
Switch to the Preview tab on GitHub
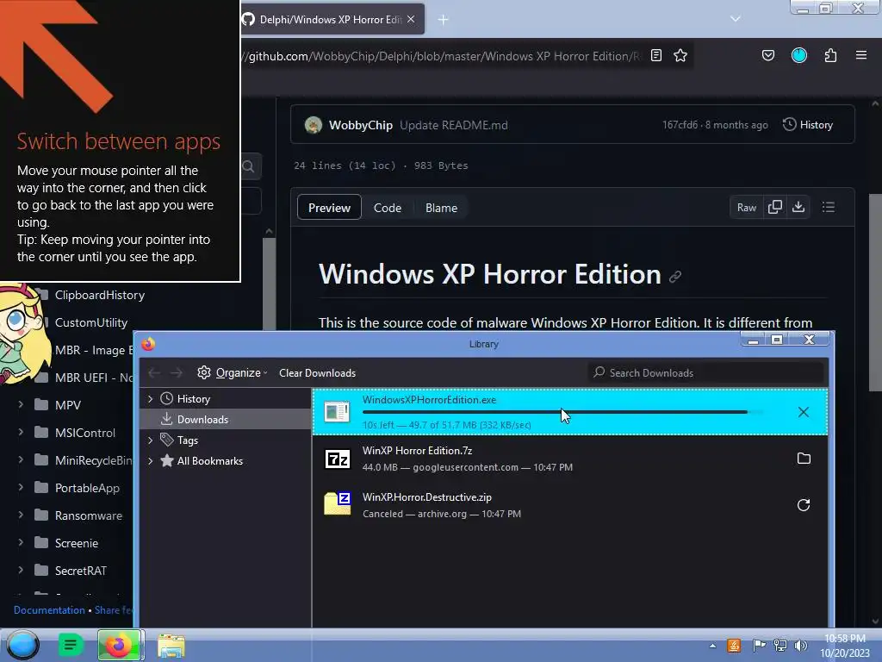coord(329,208)
